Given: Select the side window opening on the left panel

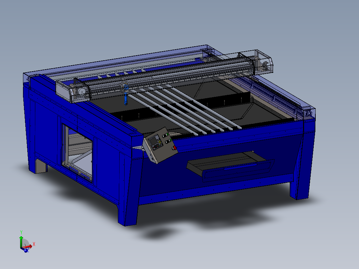Looking at the screenshot, I should pos(77,152).
